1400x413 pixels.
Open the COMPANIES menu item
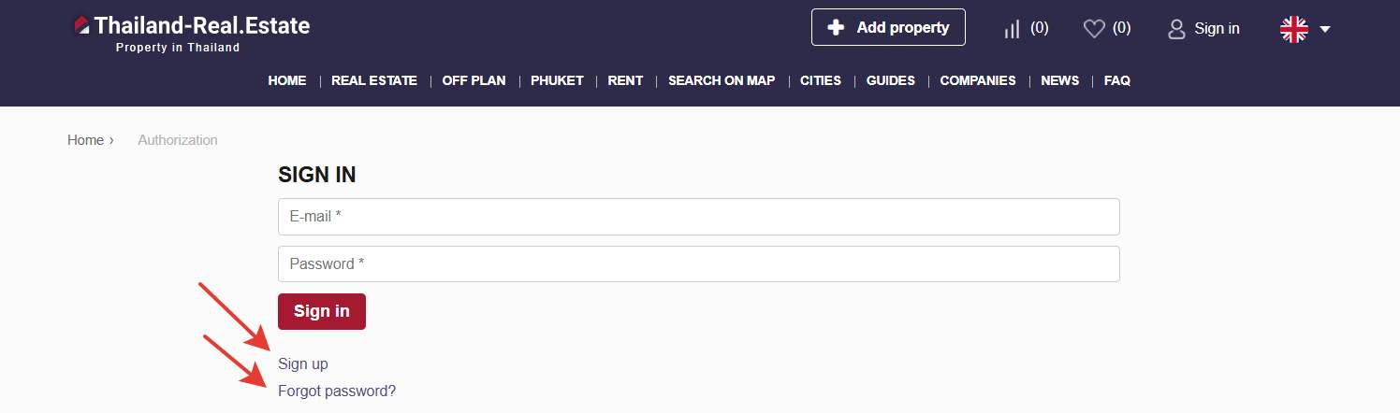pyautogui.click(x=978, y=80)
